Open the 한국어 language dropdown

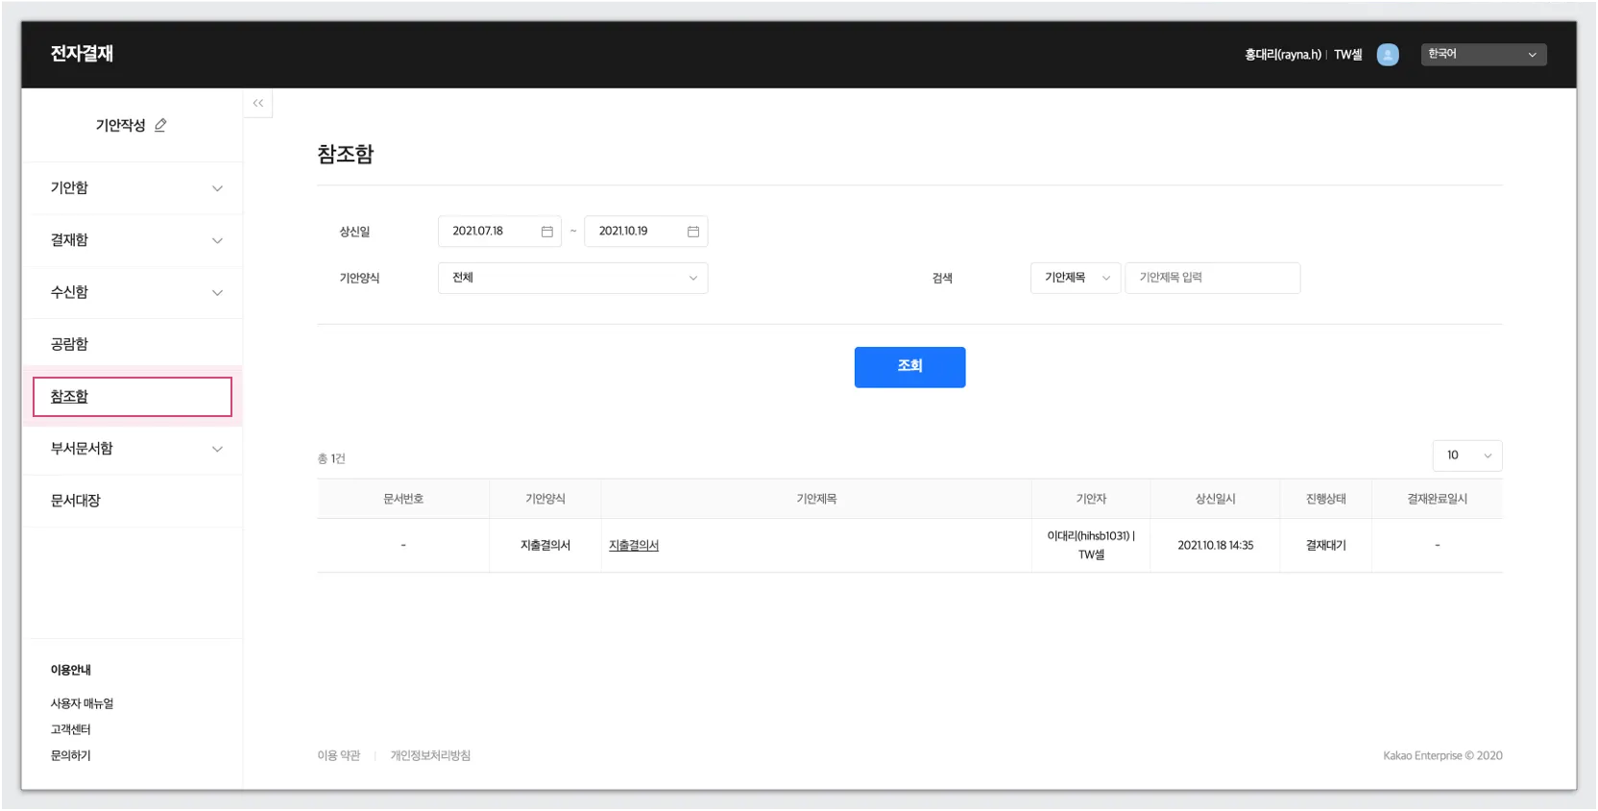[1484, 55]
